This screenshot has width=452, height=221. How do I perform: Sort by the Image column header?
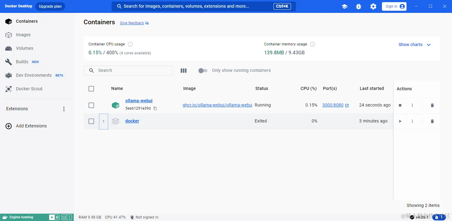pyautogui.click(x=189, y=88)
